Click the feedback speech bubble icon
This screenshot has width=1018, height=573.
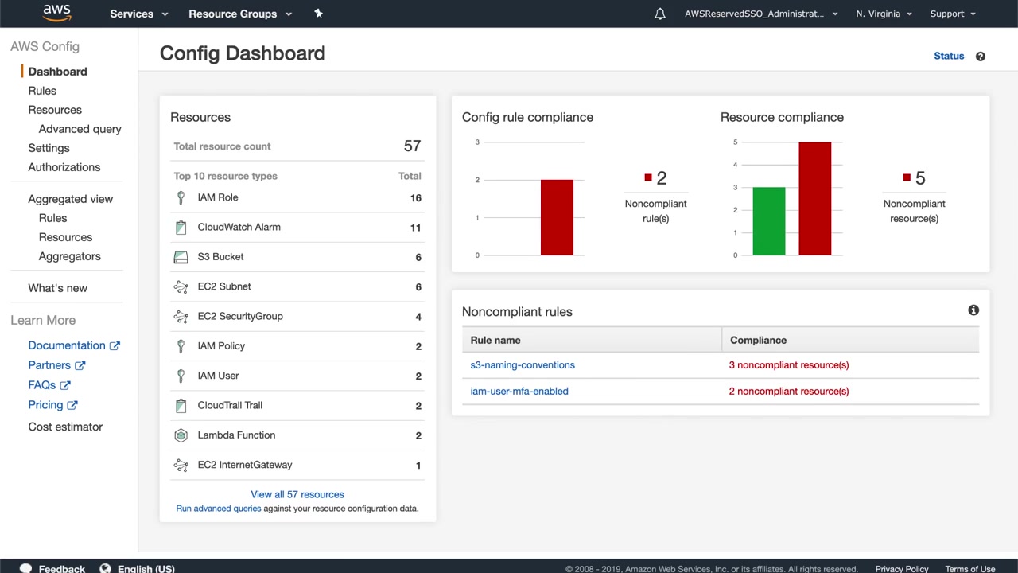[25, 568]
